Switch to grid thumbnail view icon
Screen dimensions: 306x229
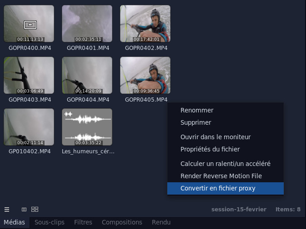click(x=35, y=210)
